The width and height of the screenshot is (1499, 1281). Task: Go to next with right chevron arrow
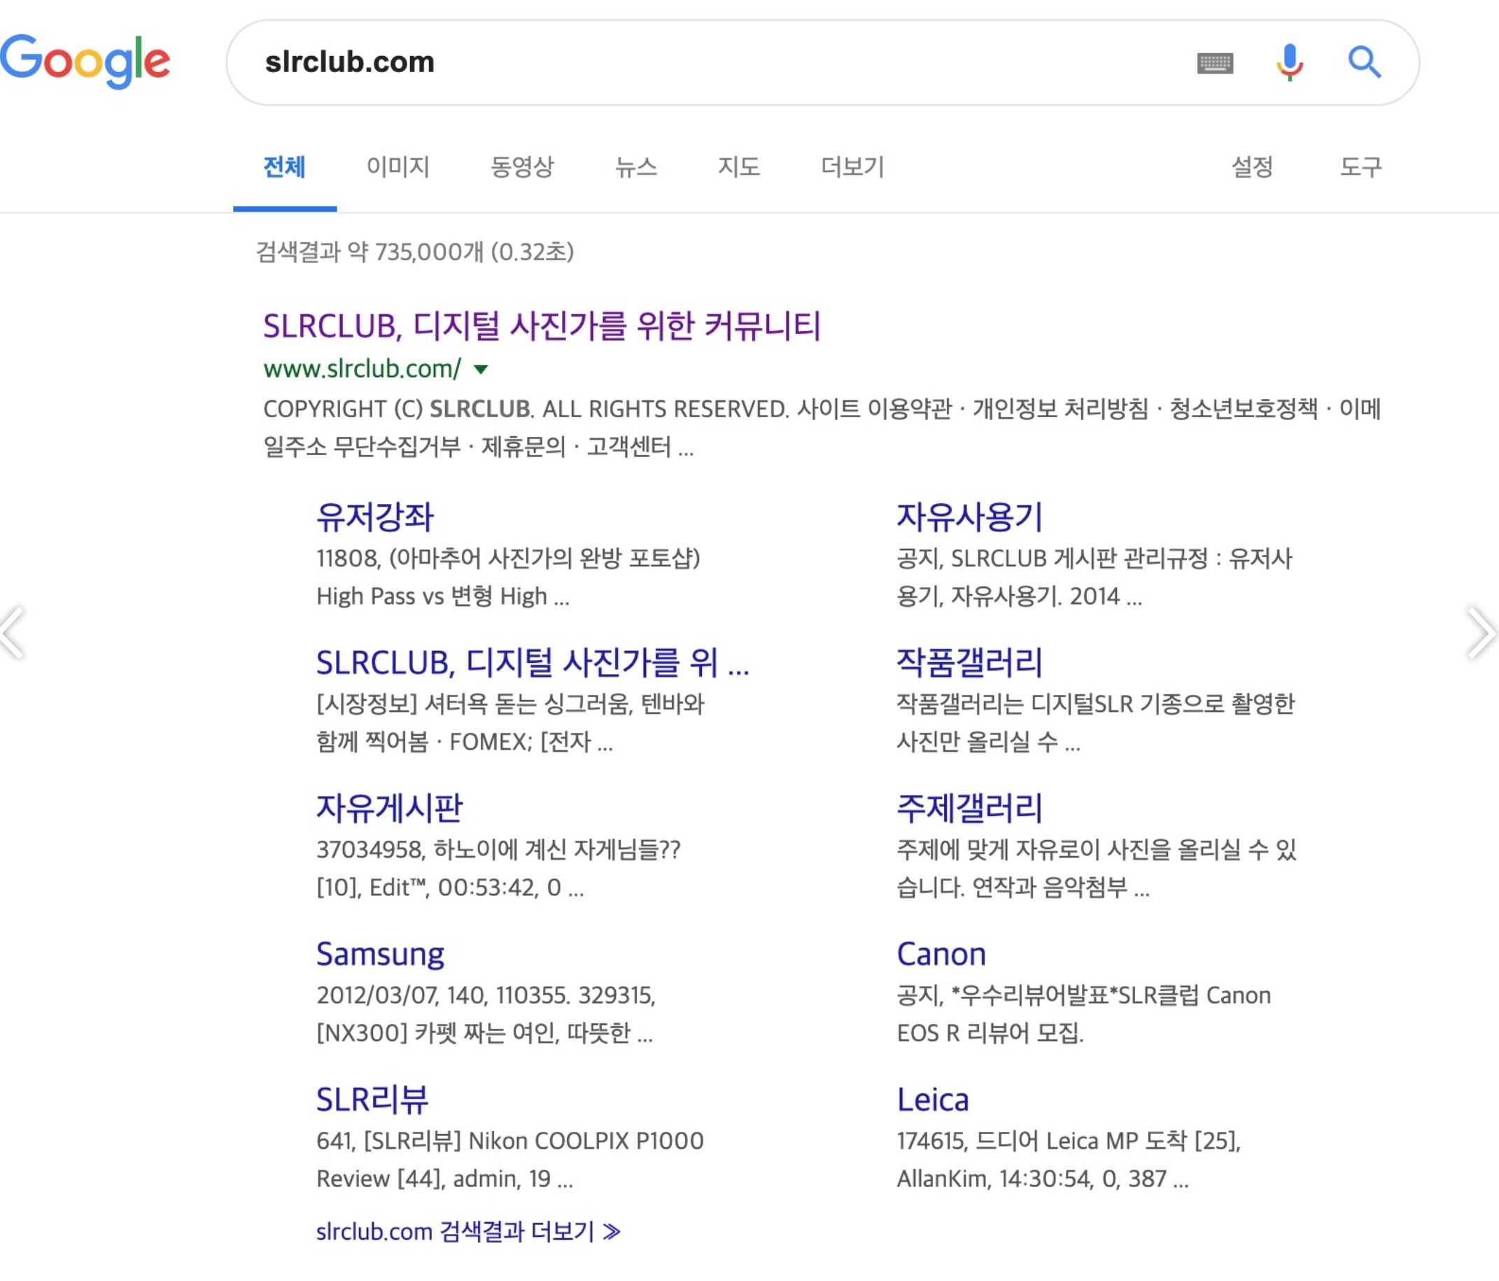tap(1481, 633)
